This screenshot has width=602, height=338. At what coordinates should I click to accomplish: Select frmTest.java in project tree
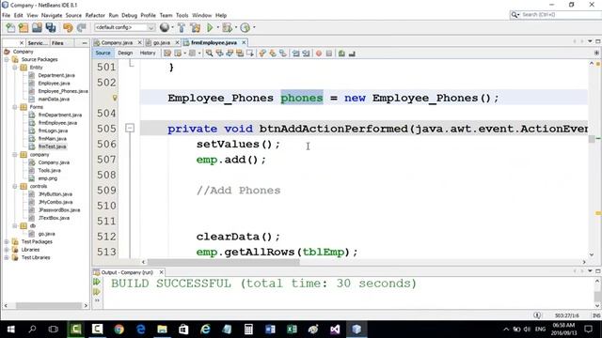pyautogui.click(x=53, y=146)
